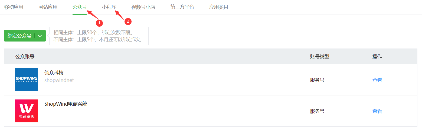Go to the 小程序 tab
This screenshot has width=422, height=131.
click(x=109, y=7)
